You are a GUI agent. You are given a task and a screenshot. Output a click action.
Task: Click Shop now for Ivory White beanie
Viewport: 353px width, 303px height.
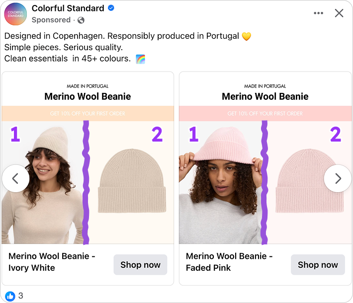coord(140,265)
